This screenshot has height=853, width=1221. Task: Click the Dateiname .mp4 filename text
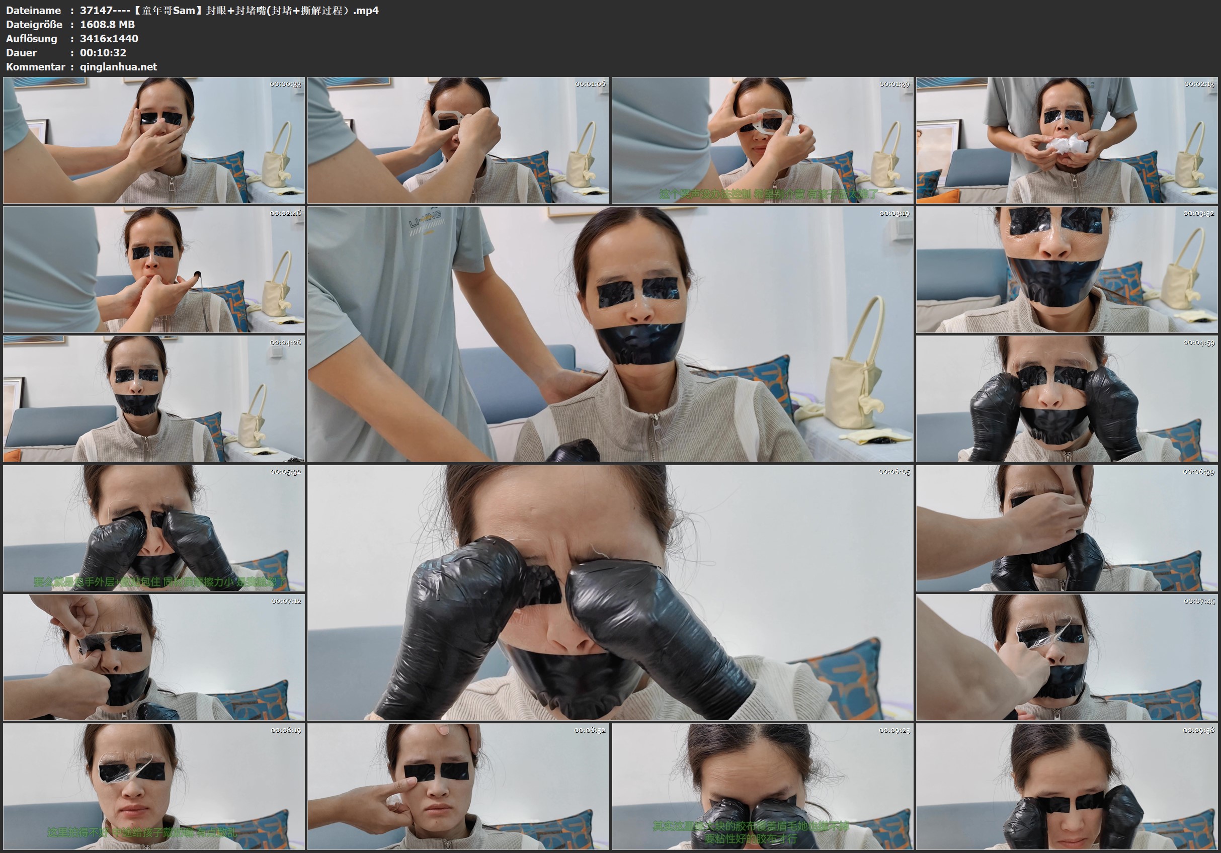click(229, 11)
